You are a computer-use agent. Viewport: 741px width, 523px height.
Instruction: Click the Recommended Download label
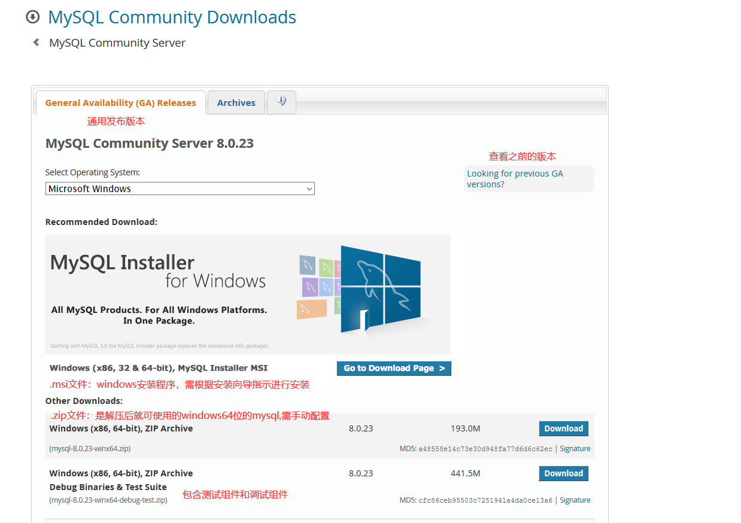(x=101, y=222)
